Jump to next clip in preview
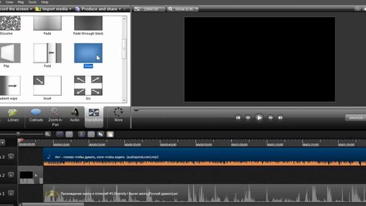Screen dimensions: 366x206 tap(280, 118)
